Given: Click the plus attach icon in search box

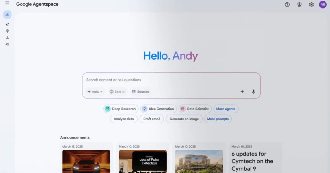Looking at the screenshot, I should click(x=242, y=92).
